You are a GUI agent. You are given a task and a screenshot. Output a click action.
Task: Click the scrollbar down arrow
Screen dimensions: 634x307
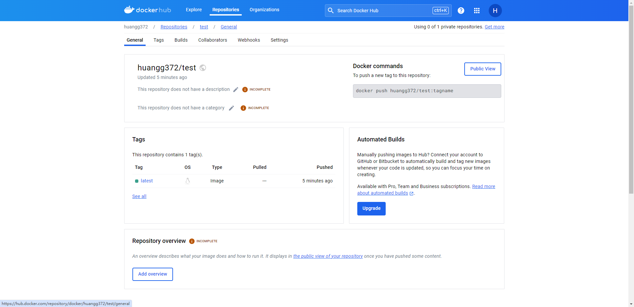pyautogui.click(x=631, y=304)
